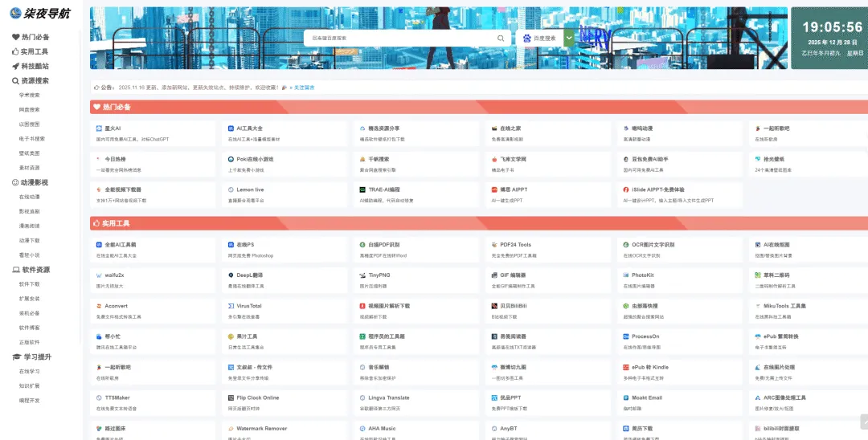The image size is (868, 440).
Task: Open the TTSMaker card
Action: click(x=153, y=402)
